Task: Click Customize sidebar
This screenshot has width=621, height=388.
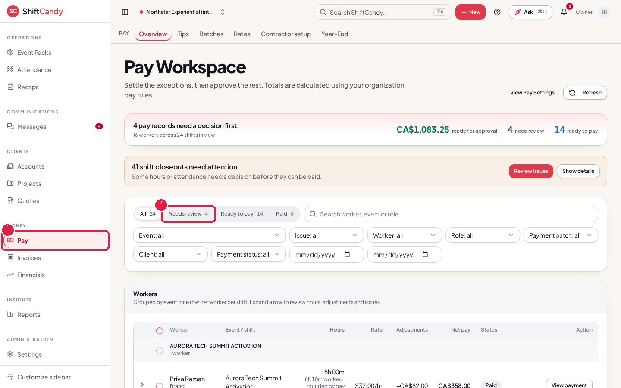Action: [x=55, y=377]
